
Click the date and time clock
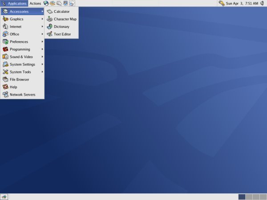[x=242, y=3]
